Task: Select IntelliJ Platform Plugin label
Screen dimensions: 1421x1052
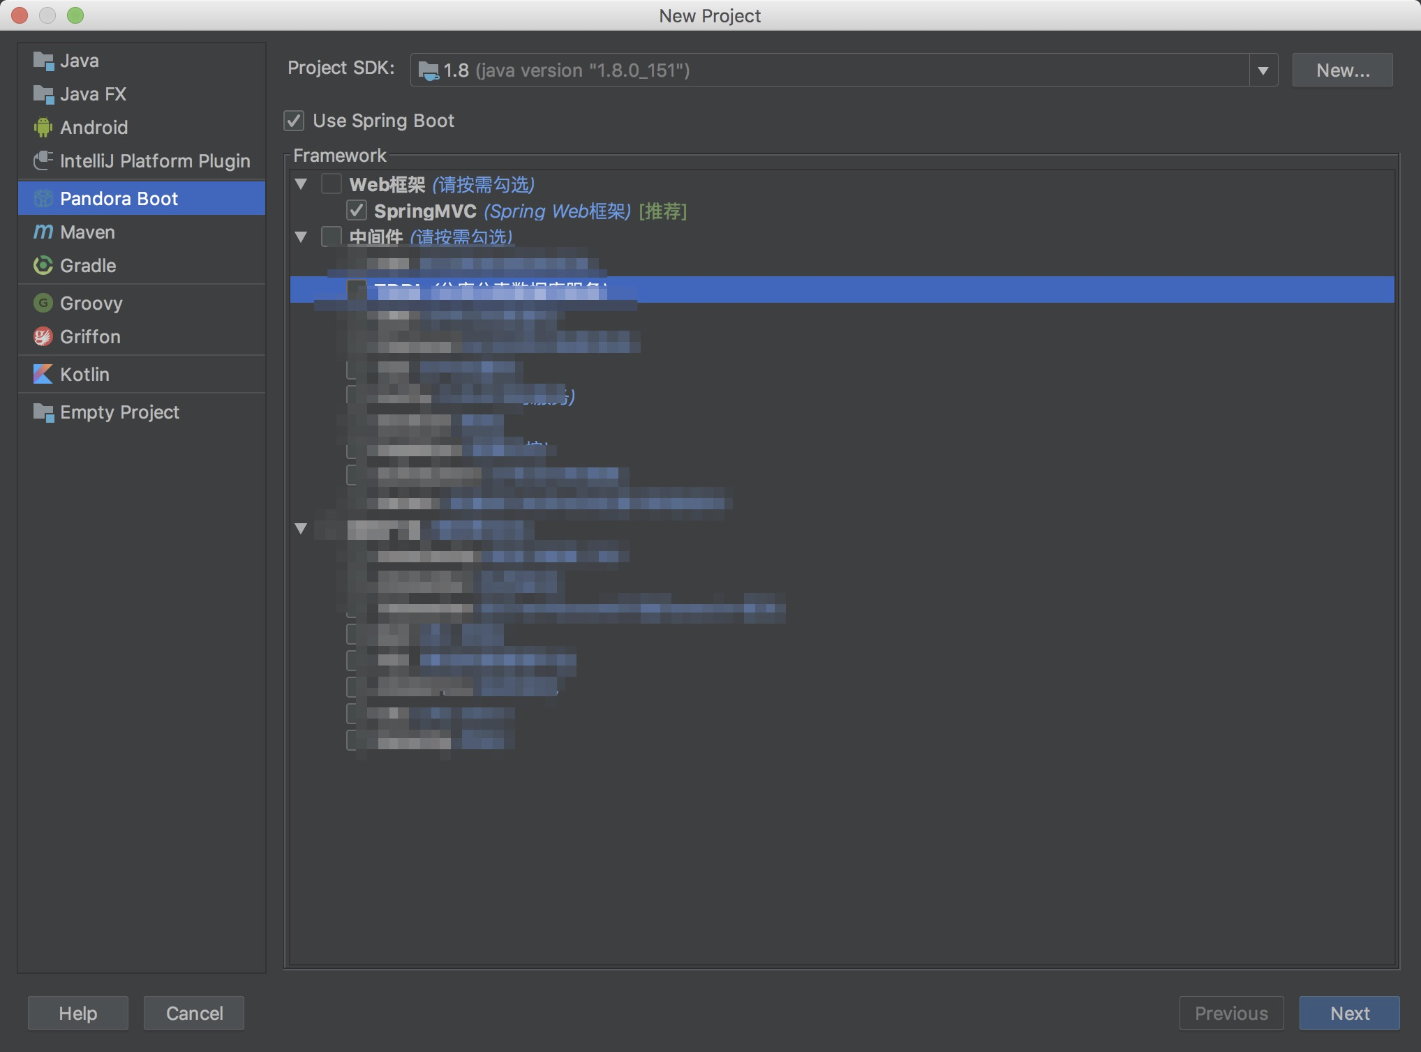Action: 155,161
